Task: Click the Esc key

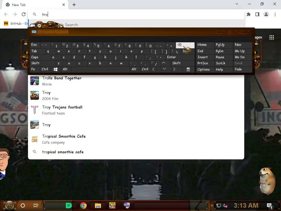Action: click(x=35, y=45)
